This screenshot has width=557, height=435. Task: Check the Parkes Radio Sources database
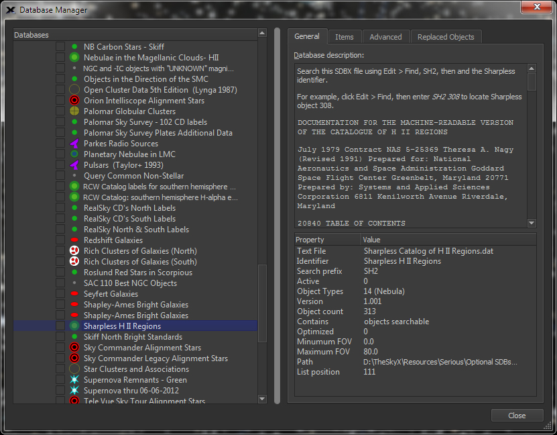point(60,144)
